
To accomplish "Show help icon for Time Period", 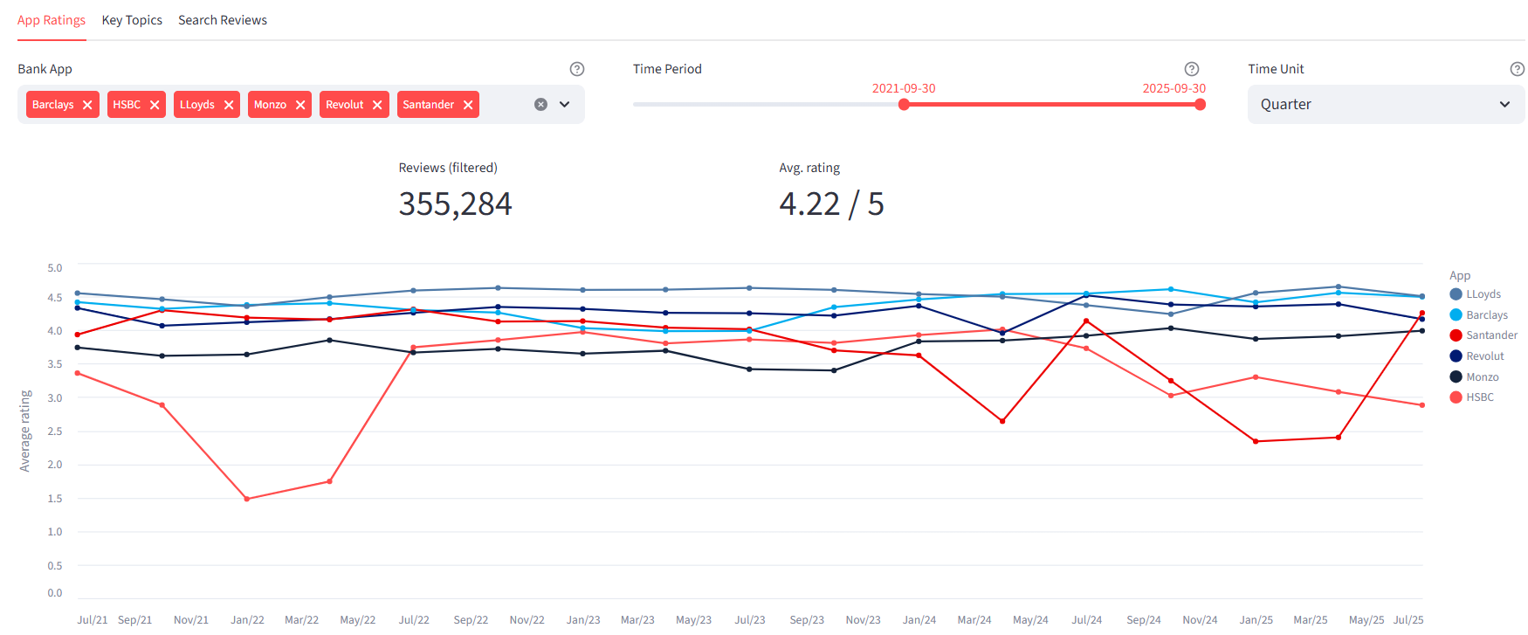I will tap(1192, 69).
